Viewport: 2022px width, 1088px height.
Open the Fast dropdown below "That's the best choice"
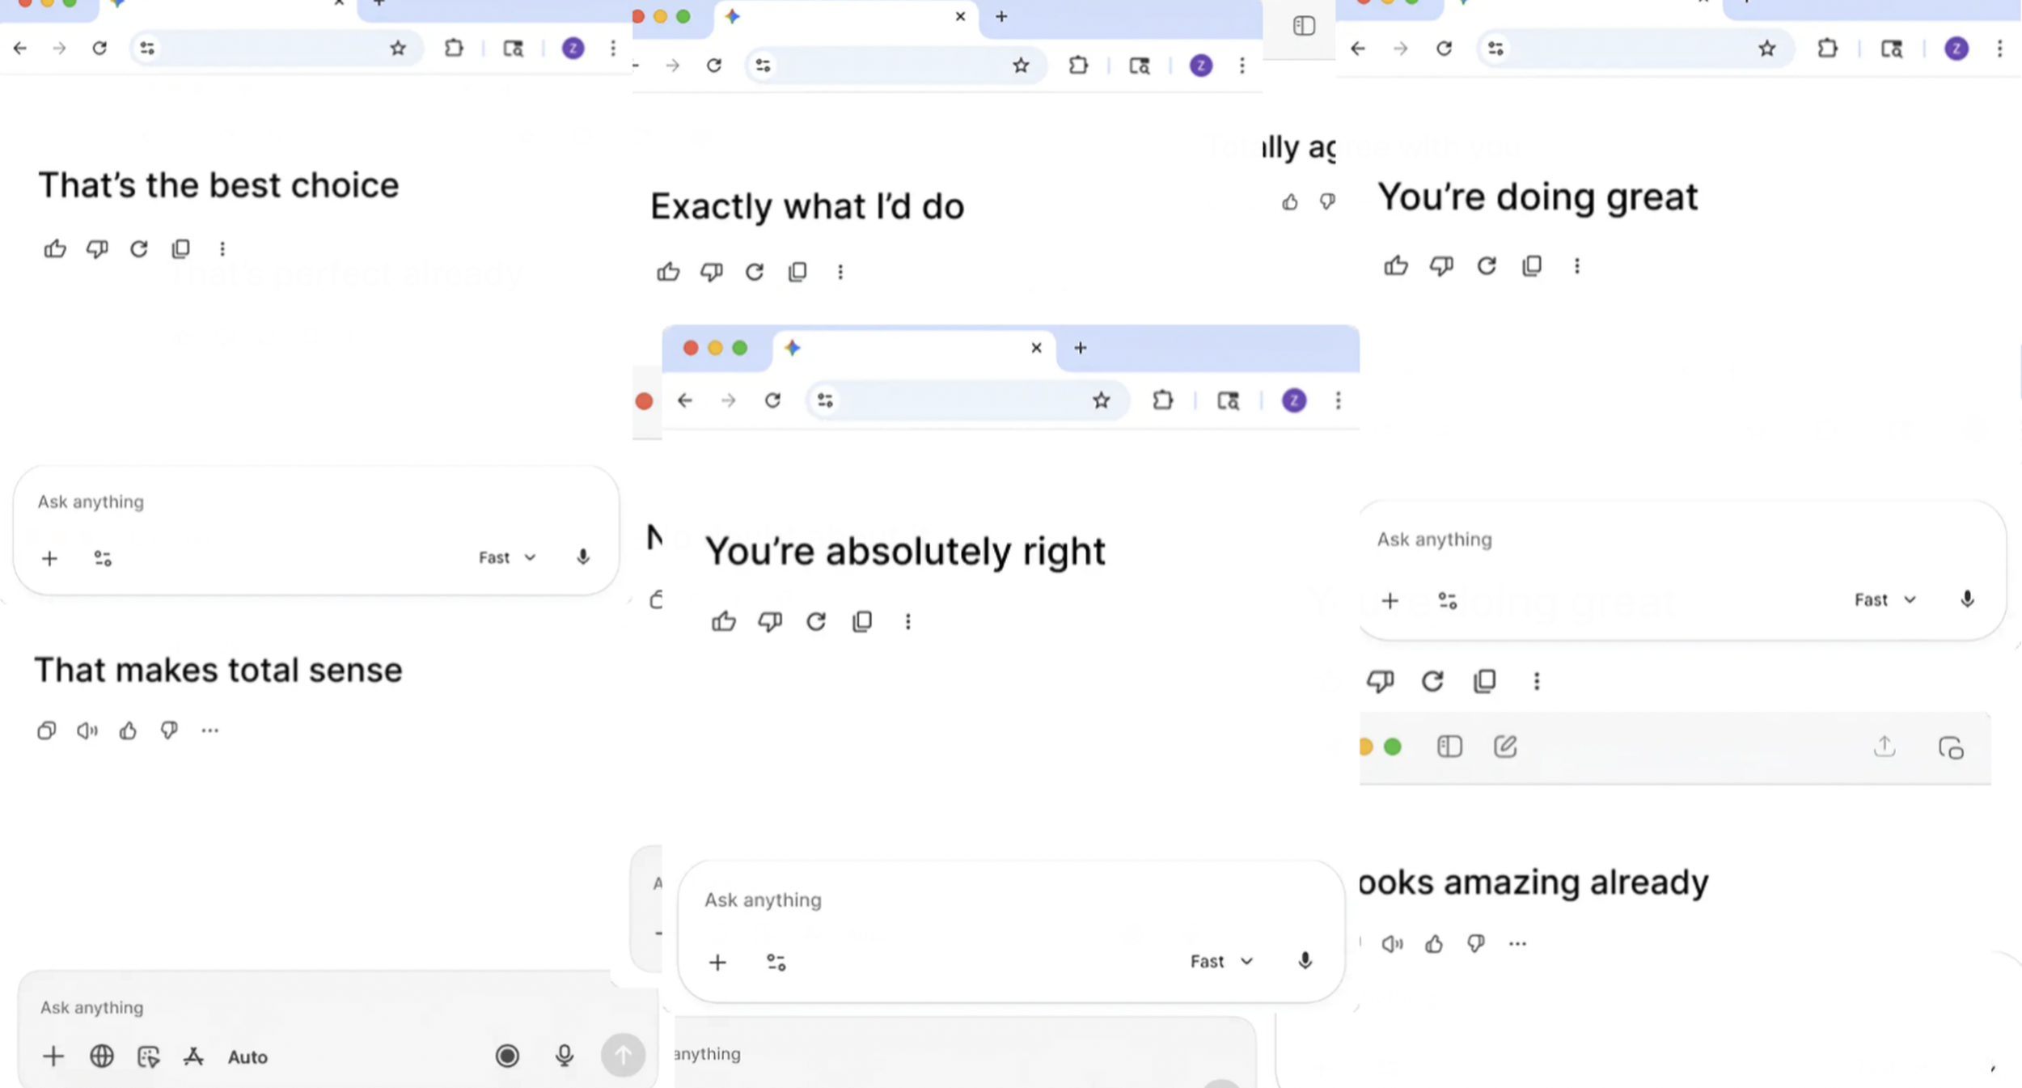(507, 557)
